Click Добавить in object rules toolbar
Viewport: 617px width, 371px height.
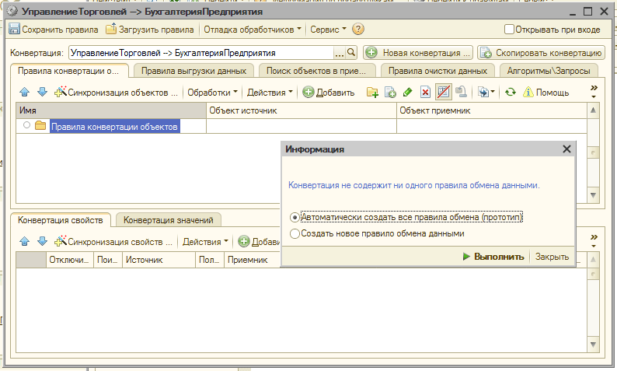329,92
